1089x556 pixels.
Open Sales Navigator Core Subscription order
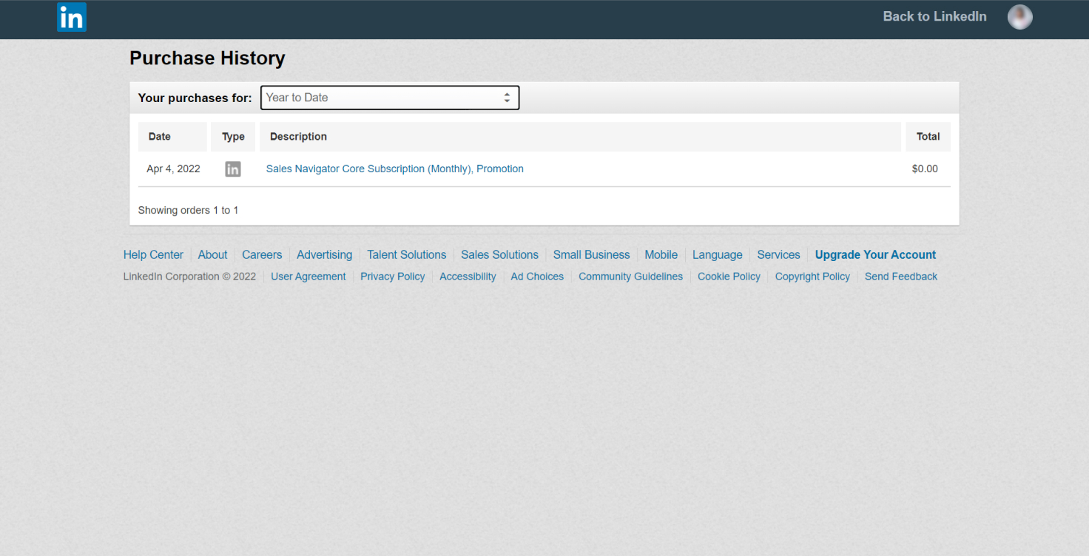pyautogui.click(x=394, y=169)
